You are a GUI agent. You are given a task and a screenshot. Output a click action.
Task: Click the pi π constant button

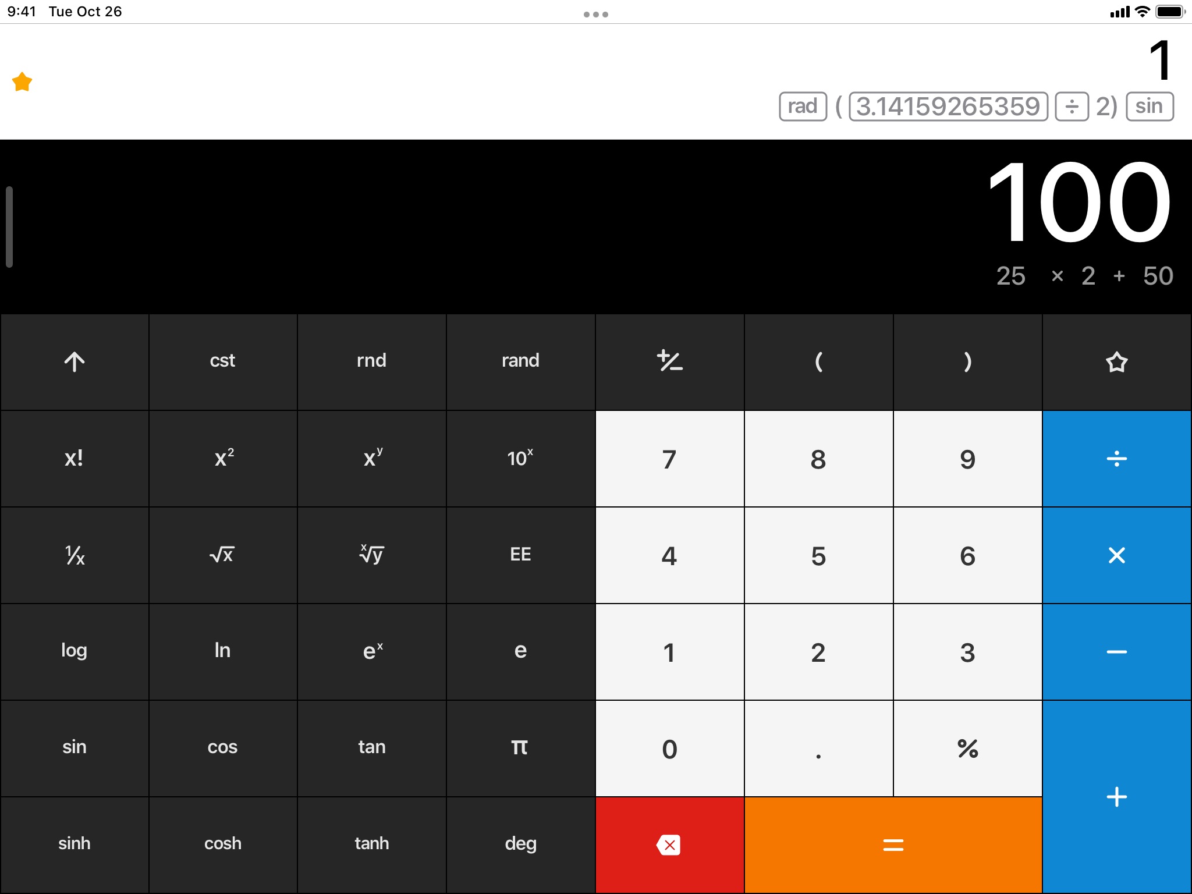point(520,747)
